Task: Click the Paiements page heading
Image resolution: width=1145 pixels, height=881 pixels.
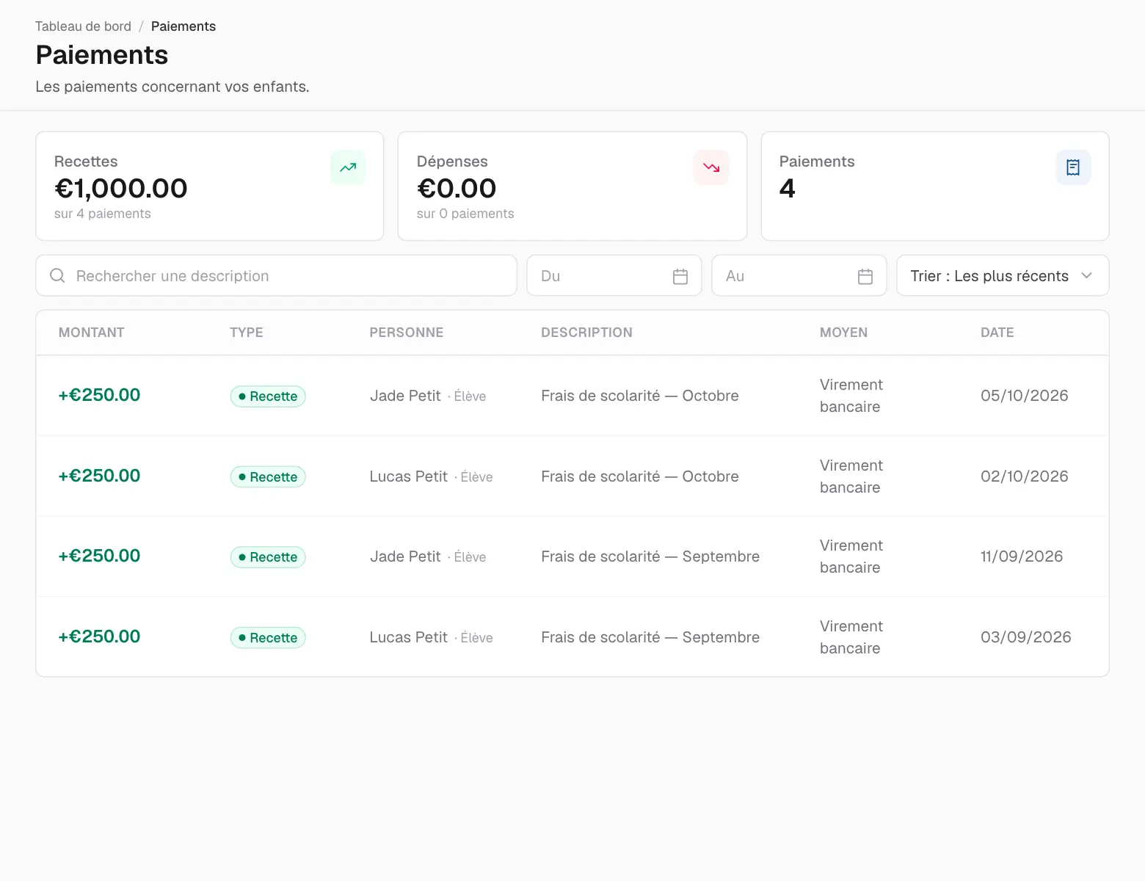Action: (x=102, y=55)
